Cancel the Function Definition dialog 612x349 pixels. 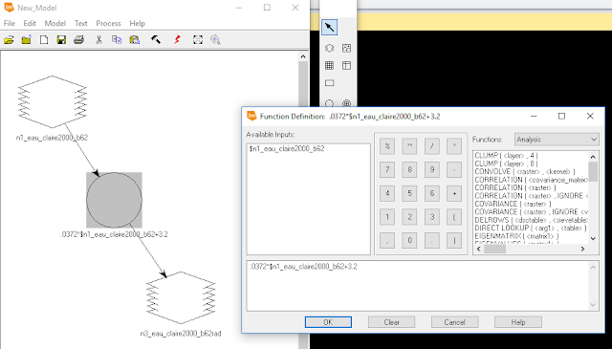(455, 322)
